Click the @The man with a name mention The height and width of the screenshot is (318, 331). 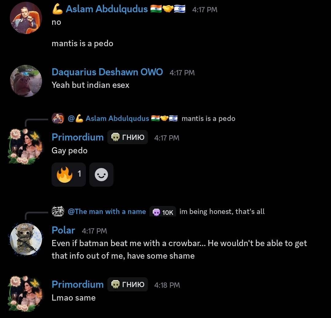coord(107,211)
